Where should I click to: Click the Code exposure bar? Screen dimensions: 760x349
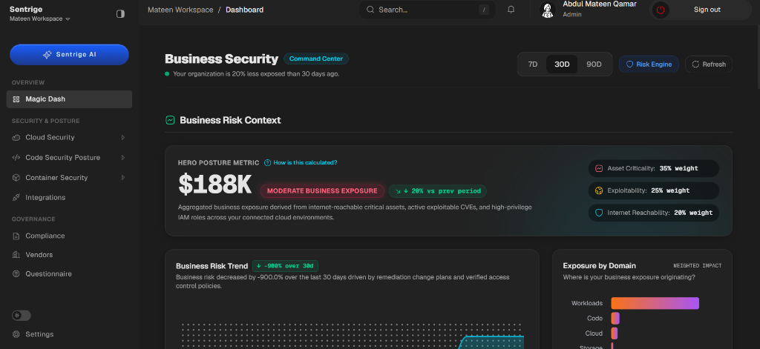(615, 319)
